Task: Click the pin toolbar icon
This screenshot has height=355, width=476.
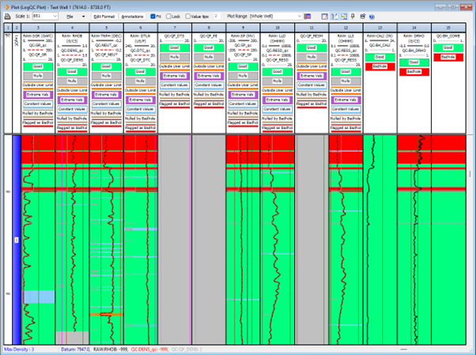Action: pos(353,17)
